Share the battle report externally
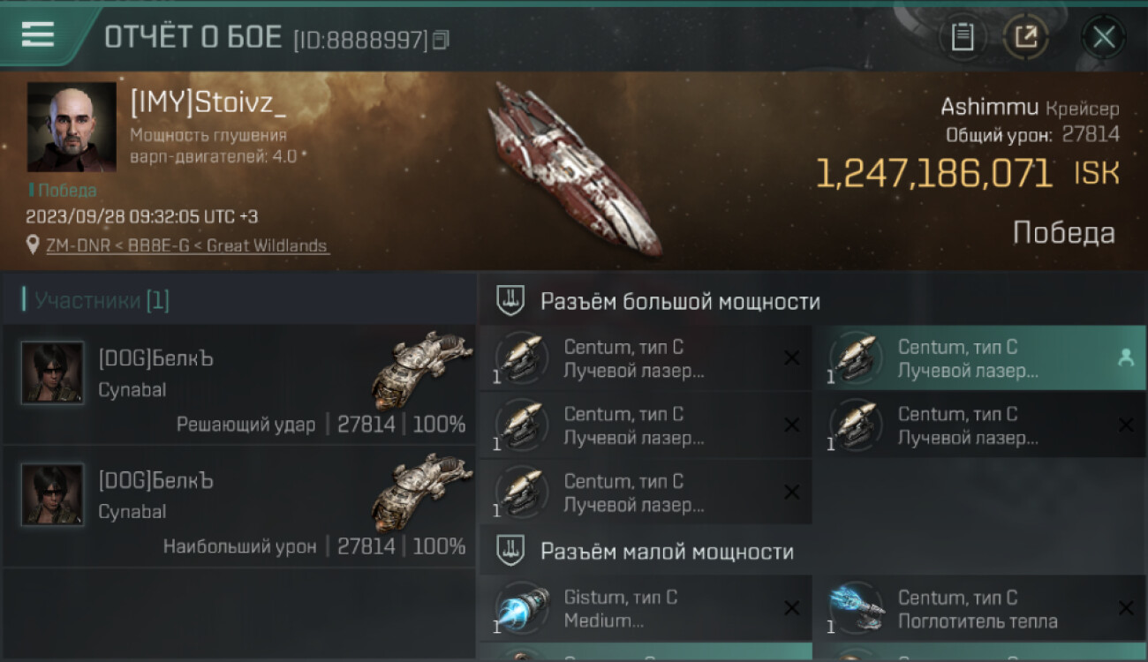Screen dimensions: 1148x662 tap(1025, 37)
